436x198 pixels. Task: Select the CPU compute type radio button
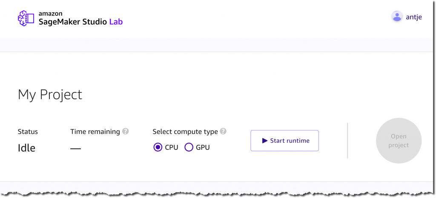click(x=158, y=147)
